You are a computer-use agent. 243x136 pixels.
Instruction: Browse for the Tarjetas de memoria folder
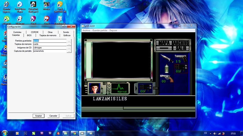[x=69, y=44]
